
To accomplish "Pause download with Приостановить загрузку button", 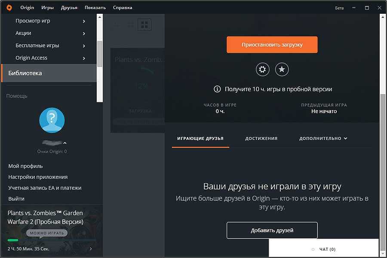I will 272,45.
